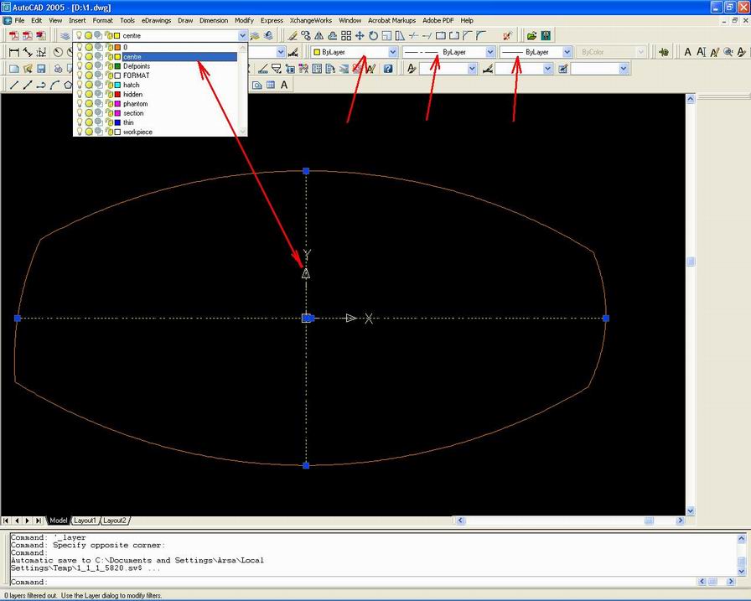
Task: Click the Linear Dimension tool
Action: click(14, 52)
